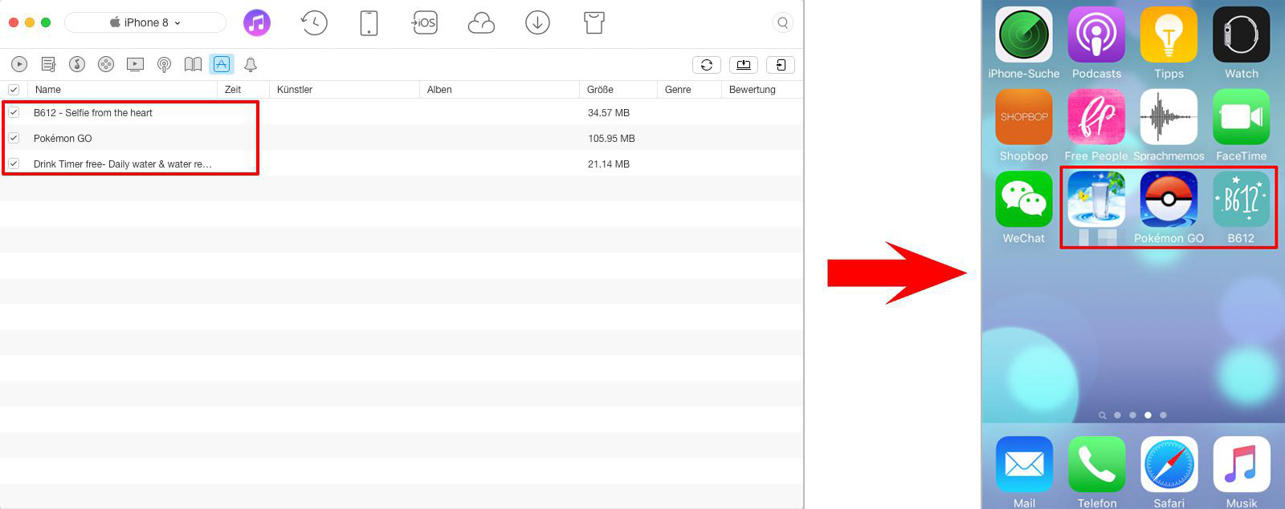Click the refresh button

pos(707,65)
